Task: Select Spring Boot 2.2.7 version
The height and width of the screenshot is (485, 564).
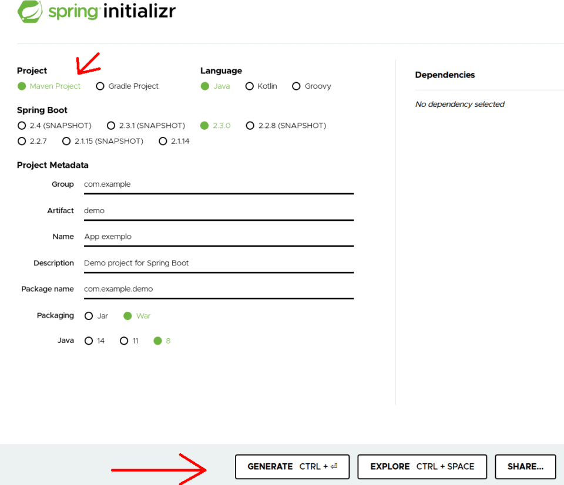Action: point(32,142)
